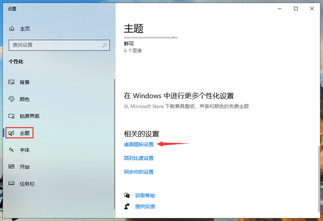
Task: Click the 6 个图像 text
Action: click(133, 51)
